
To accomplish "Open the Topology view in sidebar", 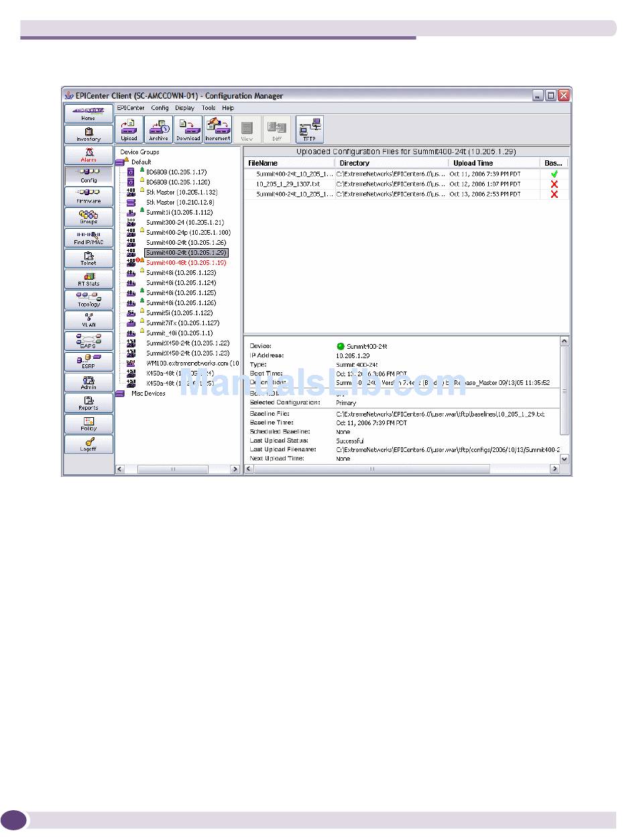I will click(x=89, y=300).
